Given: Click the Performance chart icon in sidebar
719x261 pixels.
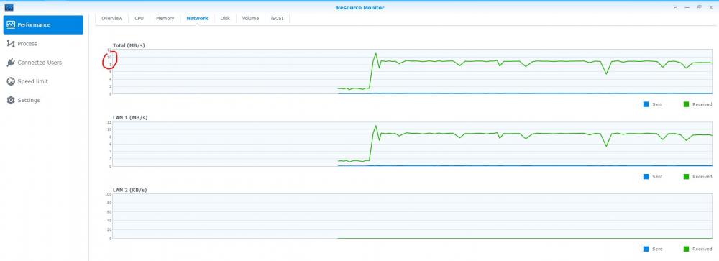Looking at the screenshot, I should coord(11,24).
